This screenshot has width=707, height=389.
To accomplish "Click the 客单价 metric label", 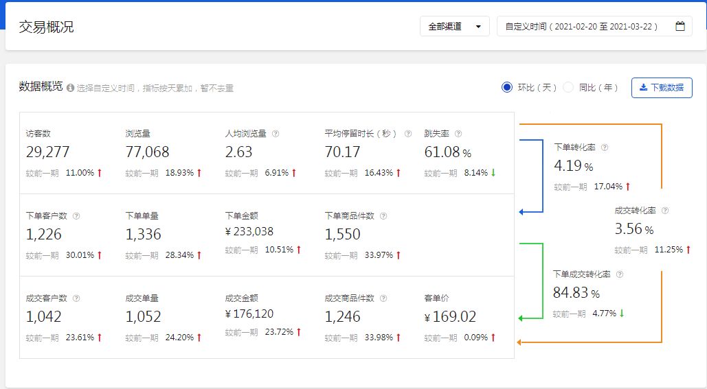I will (436, 298).
